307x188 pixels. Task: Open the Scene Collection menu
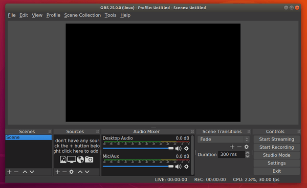[82, 15]
